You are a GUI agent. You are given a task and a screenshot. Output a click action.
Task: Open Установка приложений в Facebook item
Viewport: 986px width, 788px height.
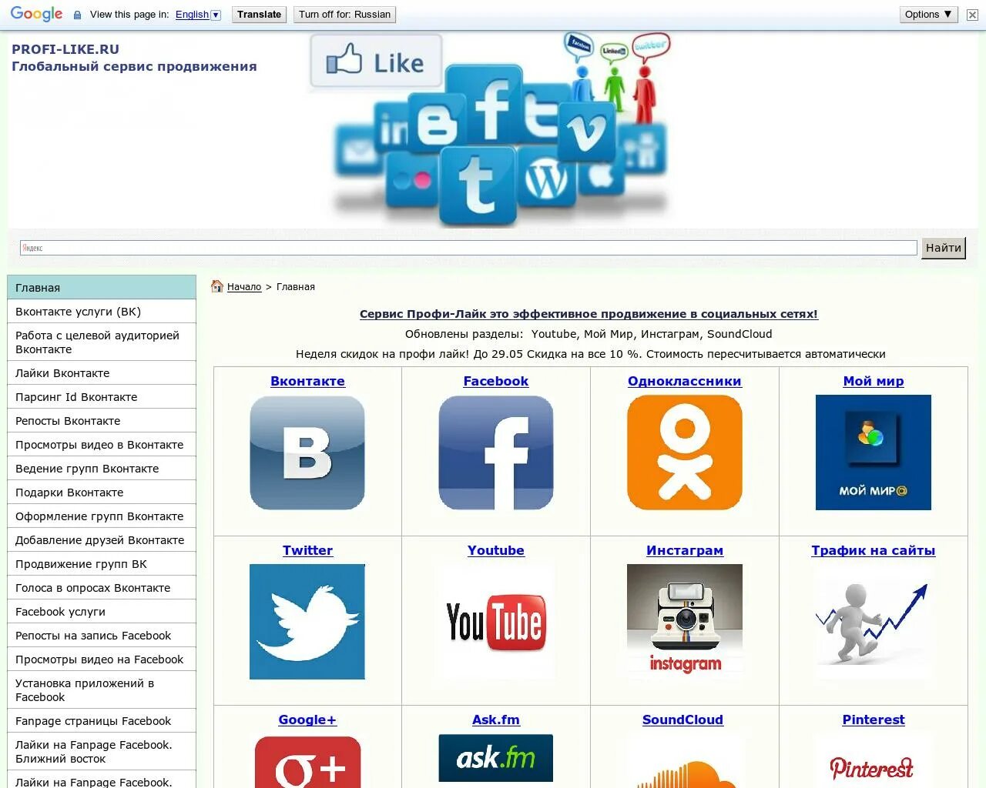[102, 690]
